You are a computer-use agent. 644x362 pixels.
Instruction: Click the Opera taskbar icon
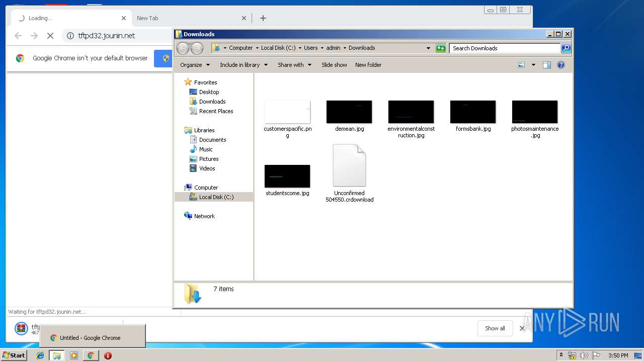coord(108,355)
